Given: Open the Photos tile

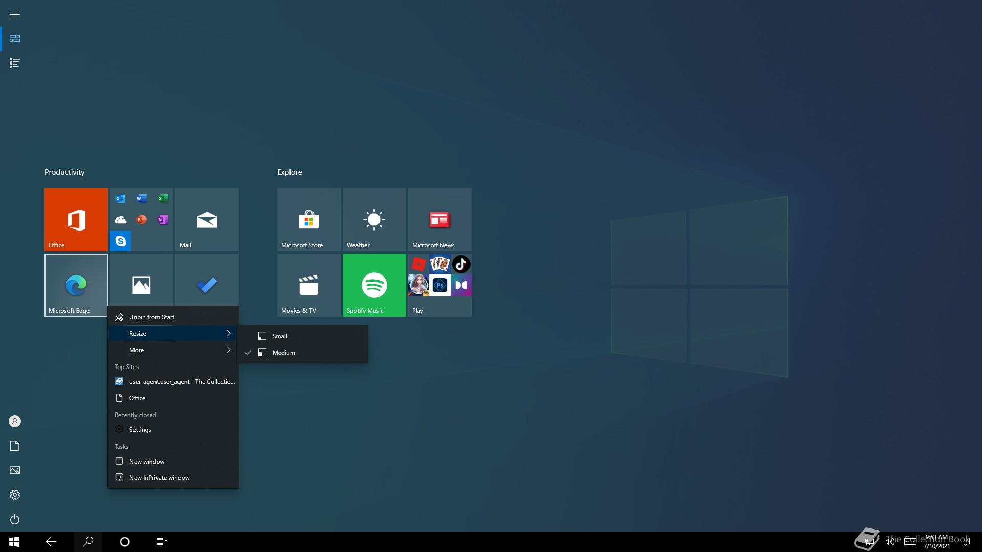Looking at the screenshot, I should coord(142,280).
